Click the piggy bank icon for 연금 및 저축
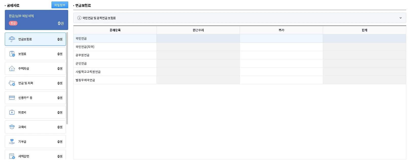The width and height of the screenshot is (409, 164). 12,83
